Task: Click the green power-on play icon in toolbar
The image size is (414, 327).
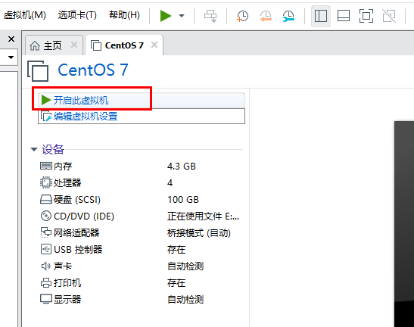Action: [x=166, y=16]
